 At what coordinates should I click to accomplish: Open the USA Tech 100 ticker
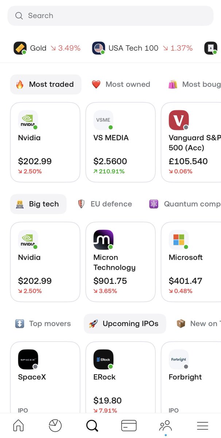pos(142,48)
